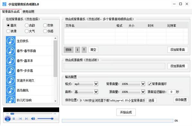
Task: Click the music list scroll up arrow
Action: click(x=55, y=38)
